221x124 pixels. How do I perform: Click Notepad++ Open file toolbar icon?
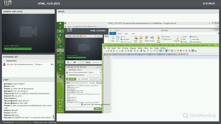pos(108,51)
